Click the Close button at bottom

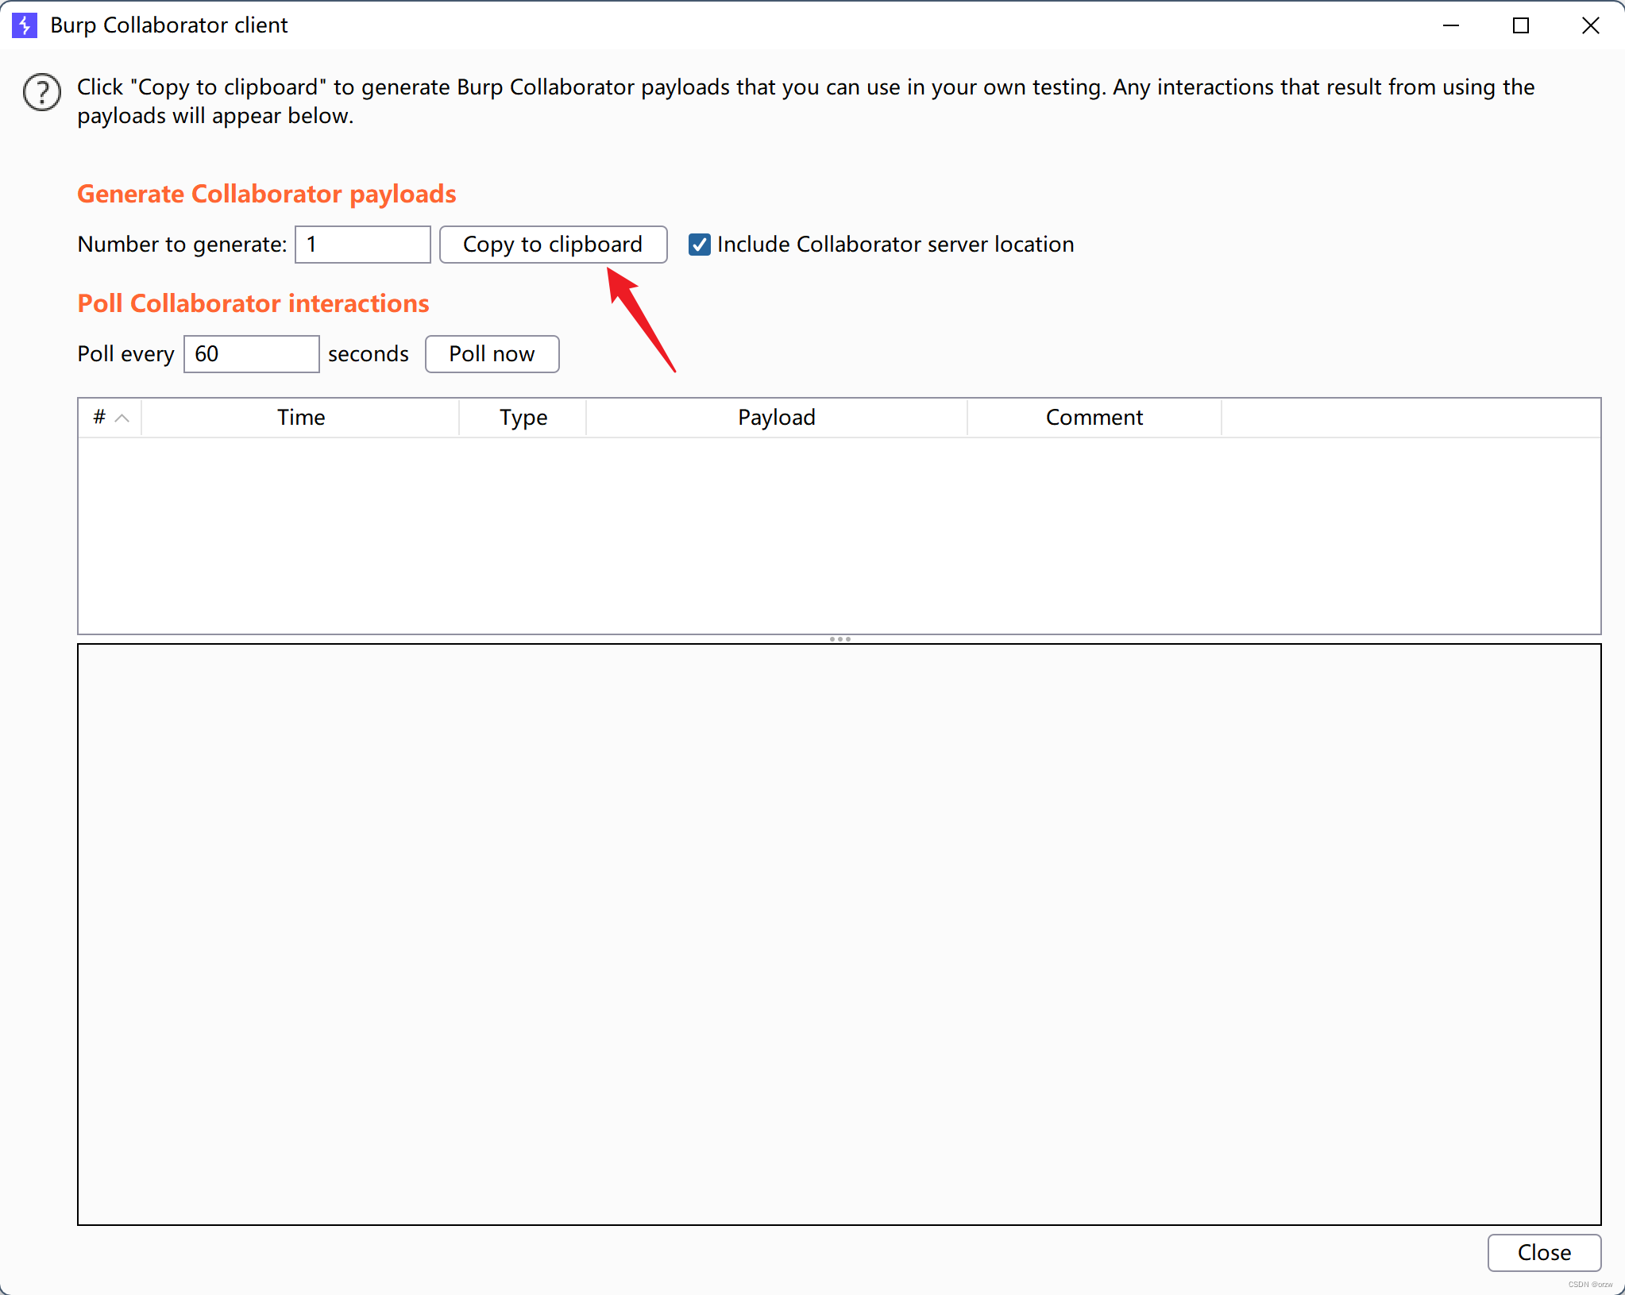pos(1543,1252)
